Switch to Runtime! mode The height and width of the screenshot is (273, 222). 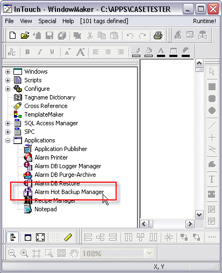coord(204,21)
